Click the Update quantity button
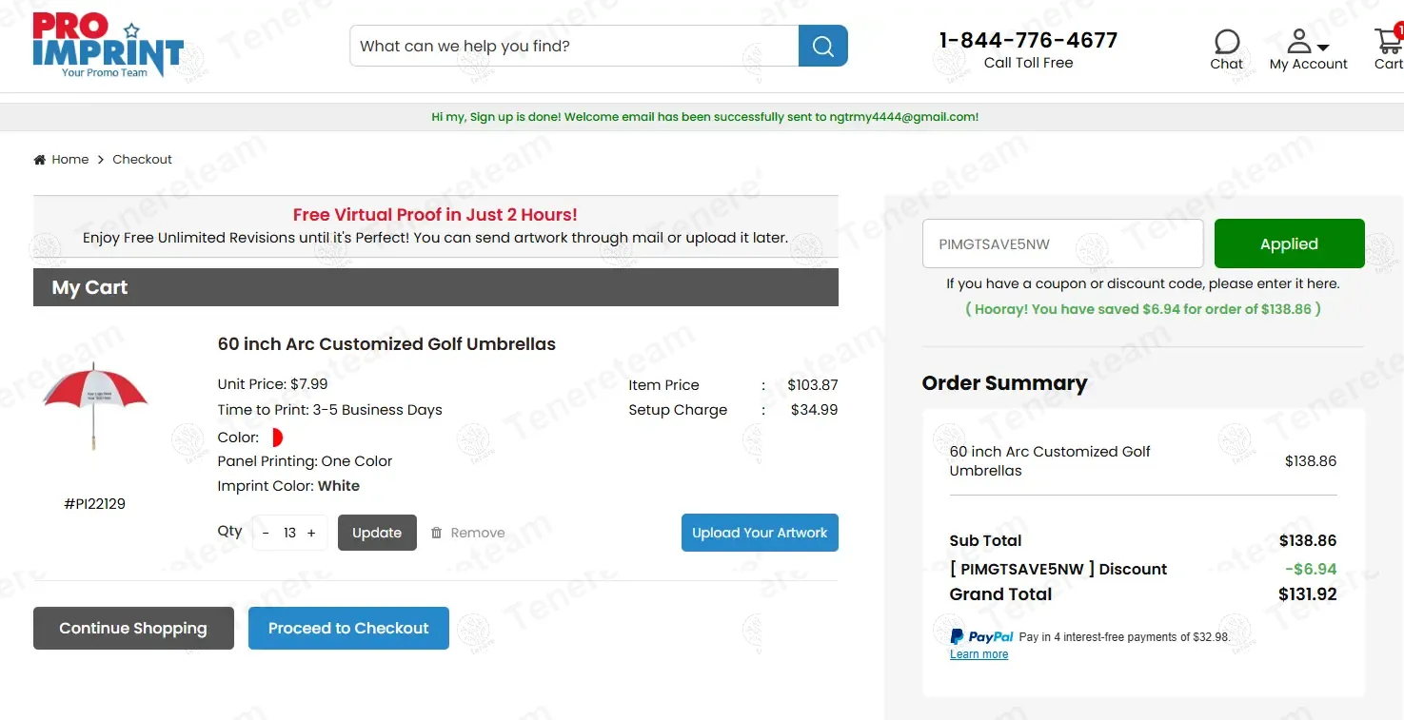 coord(377,533)
